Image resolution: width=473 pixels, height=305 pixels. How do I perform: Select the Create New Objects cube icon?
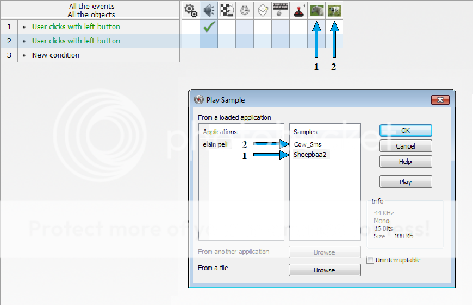262,10
